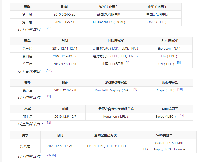Select date 2018.12.6-12.8
Image resolution: width=202 pixels, height=162 pixels.
click(x=65, y=90)
